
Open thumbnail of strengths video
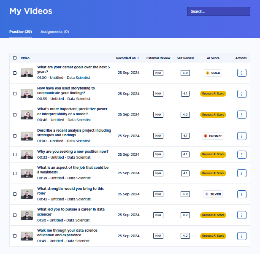tap(27, 194)
